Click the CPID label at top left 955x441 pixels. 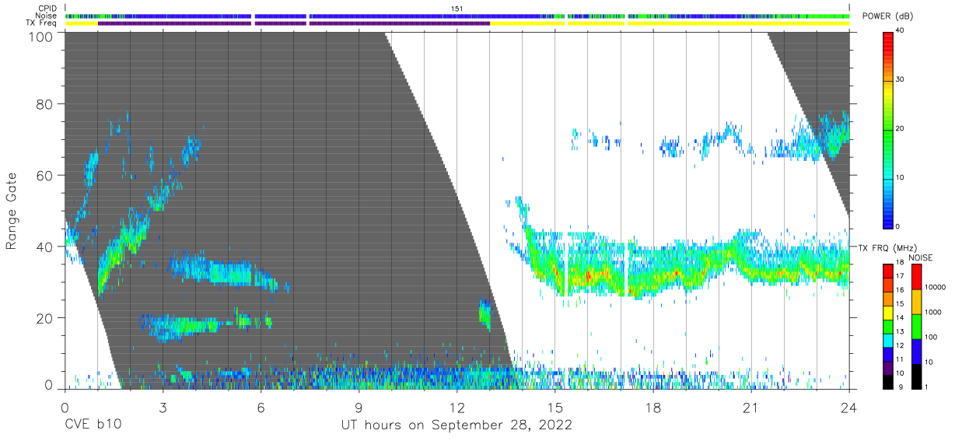pyautogui.click(x=47, y=9)
